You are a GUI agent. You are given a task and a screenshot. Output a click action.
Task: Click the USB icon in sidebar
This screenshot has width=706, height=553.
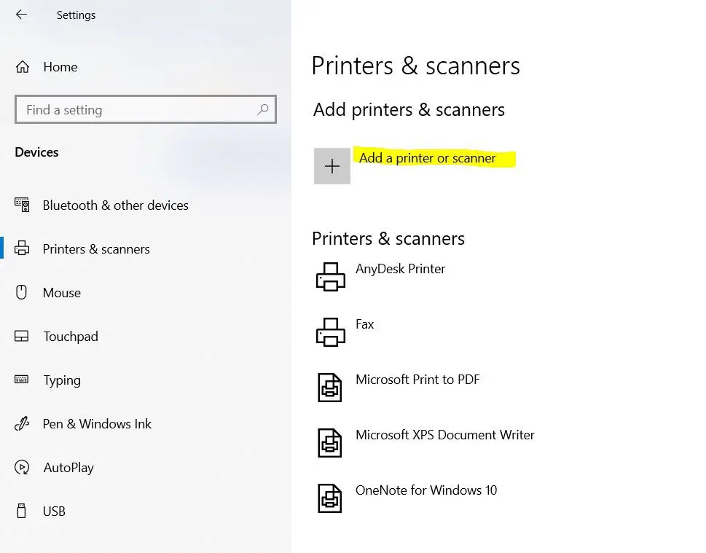pyautogui.click(x=21, y=511)
